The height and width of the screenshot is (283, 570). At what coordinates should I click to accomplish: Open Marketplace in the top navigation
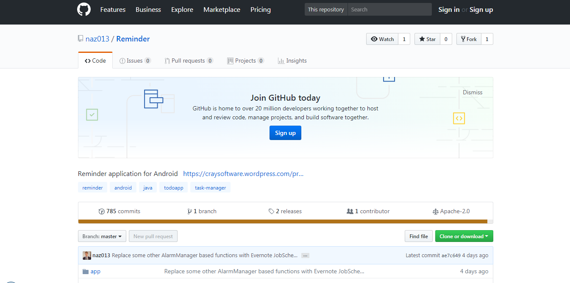(222, 9)
